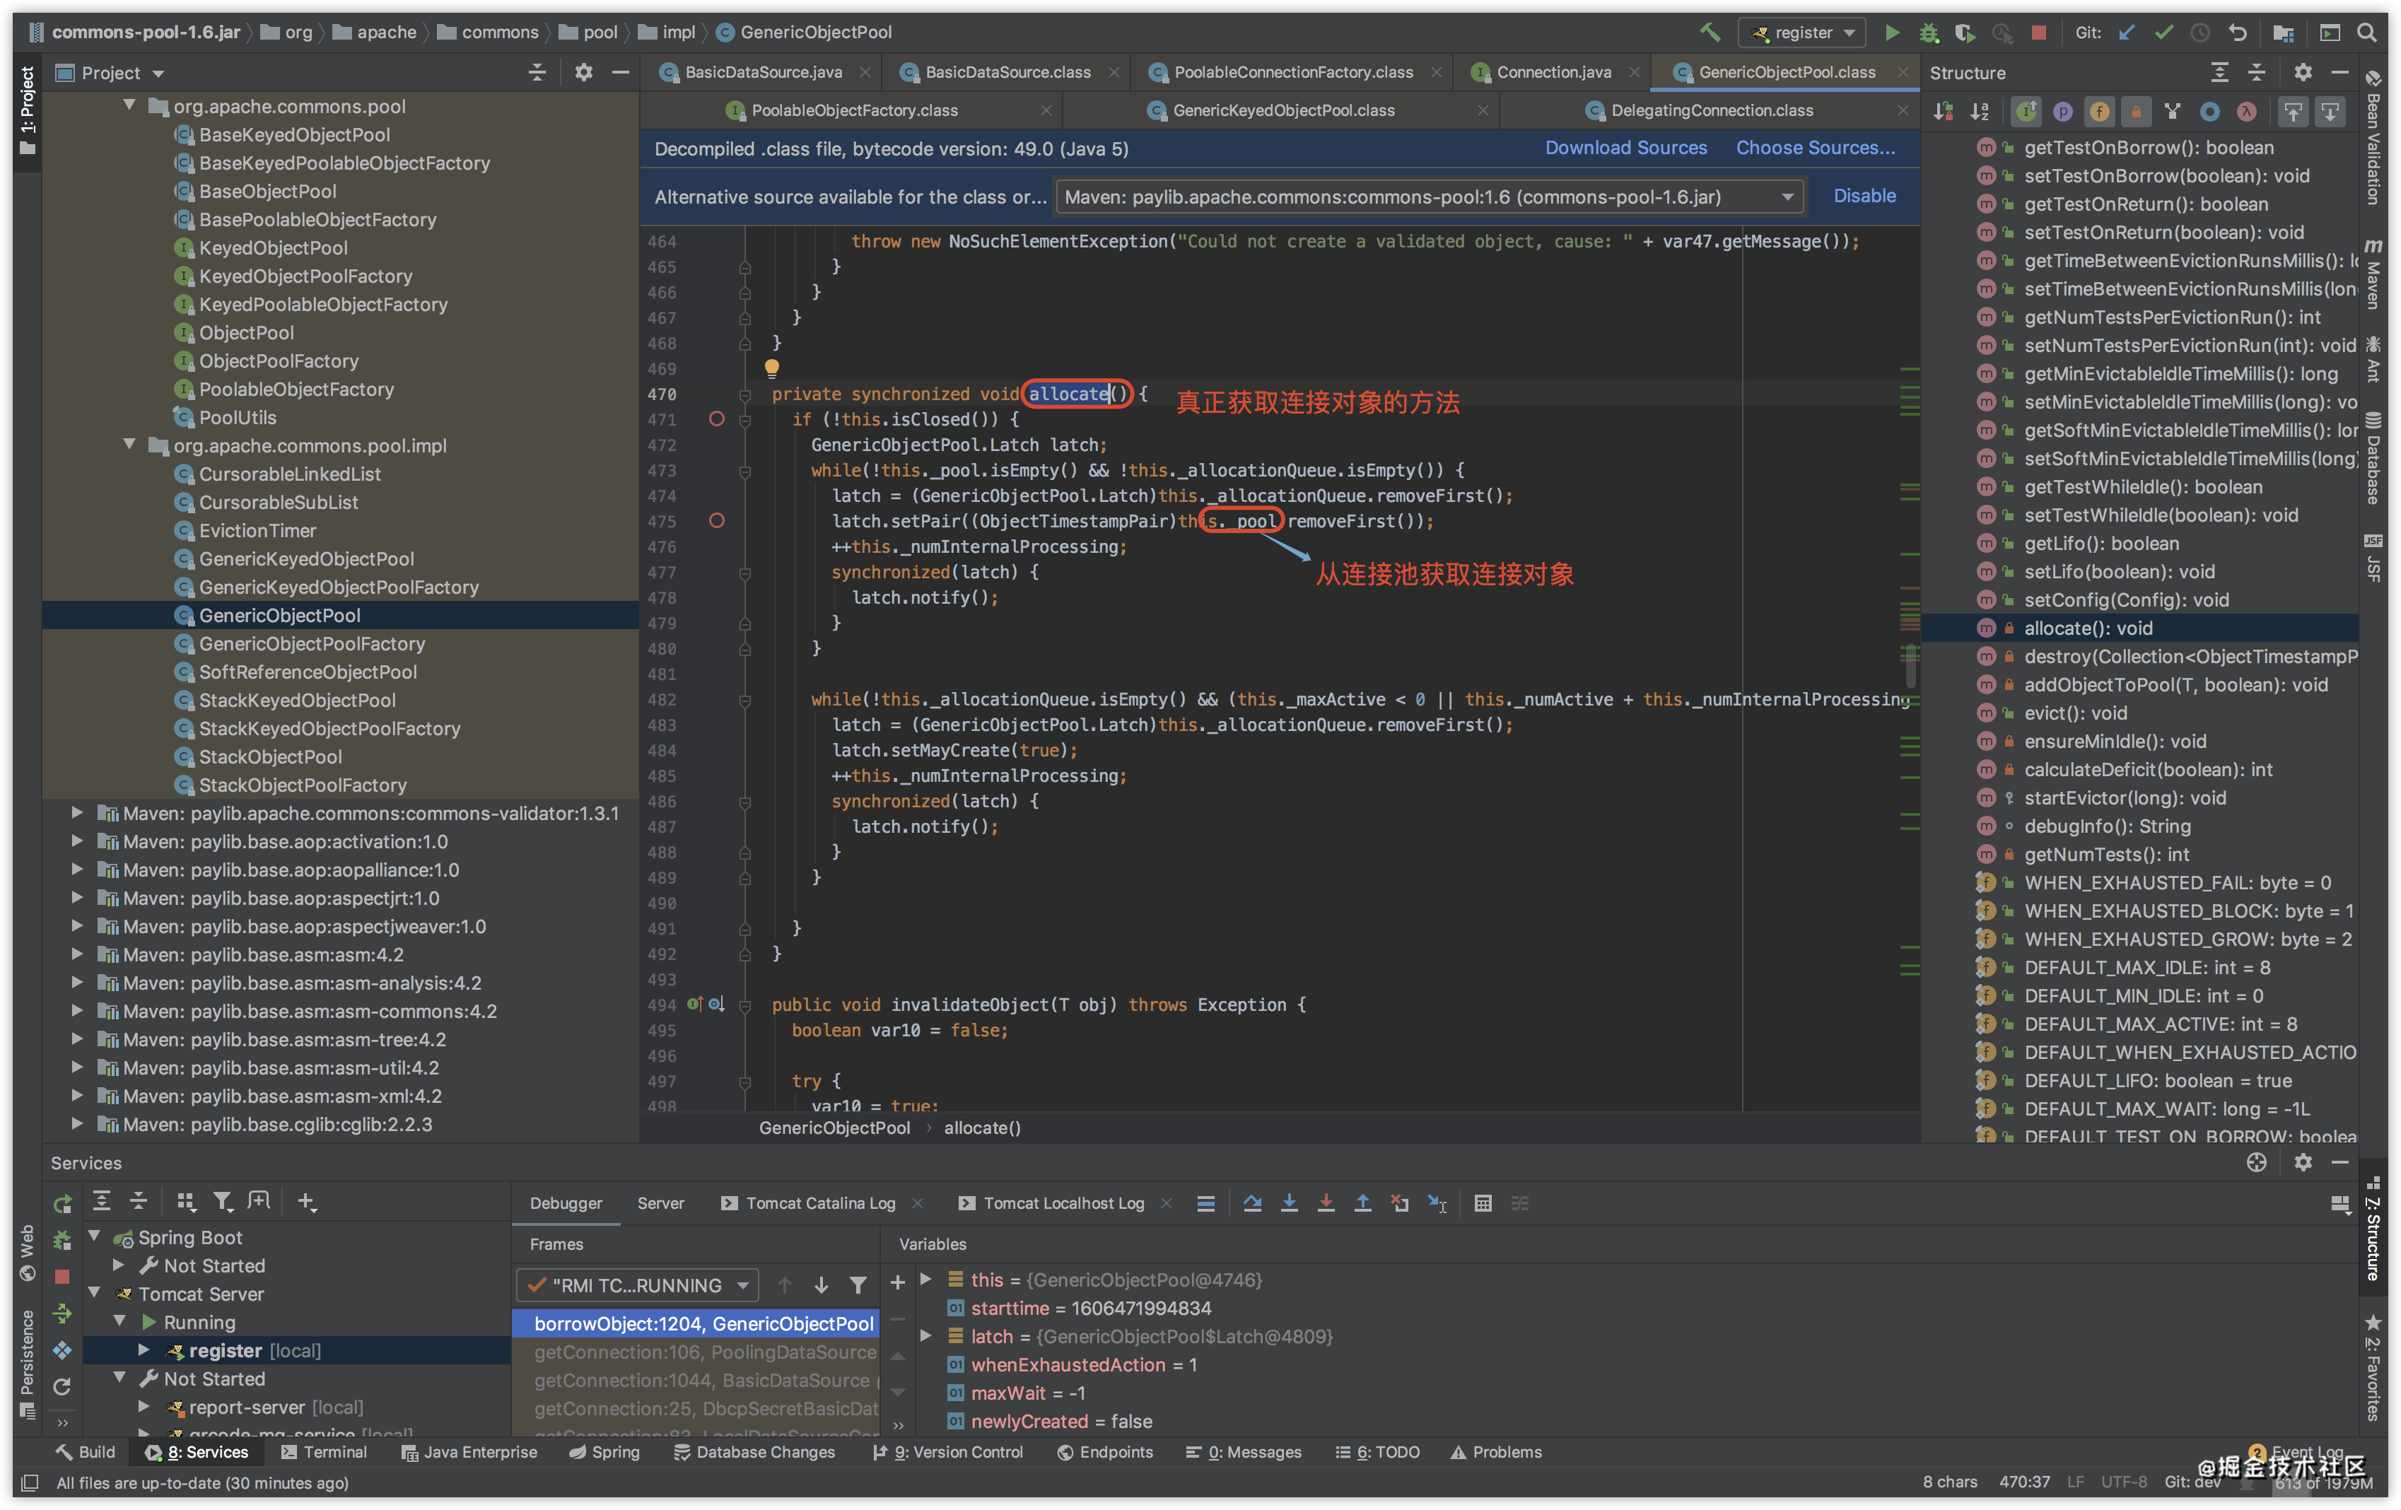
Task: Click Git Update Project arrow icon
Action: click(x=2126, y=32)
